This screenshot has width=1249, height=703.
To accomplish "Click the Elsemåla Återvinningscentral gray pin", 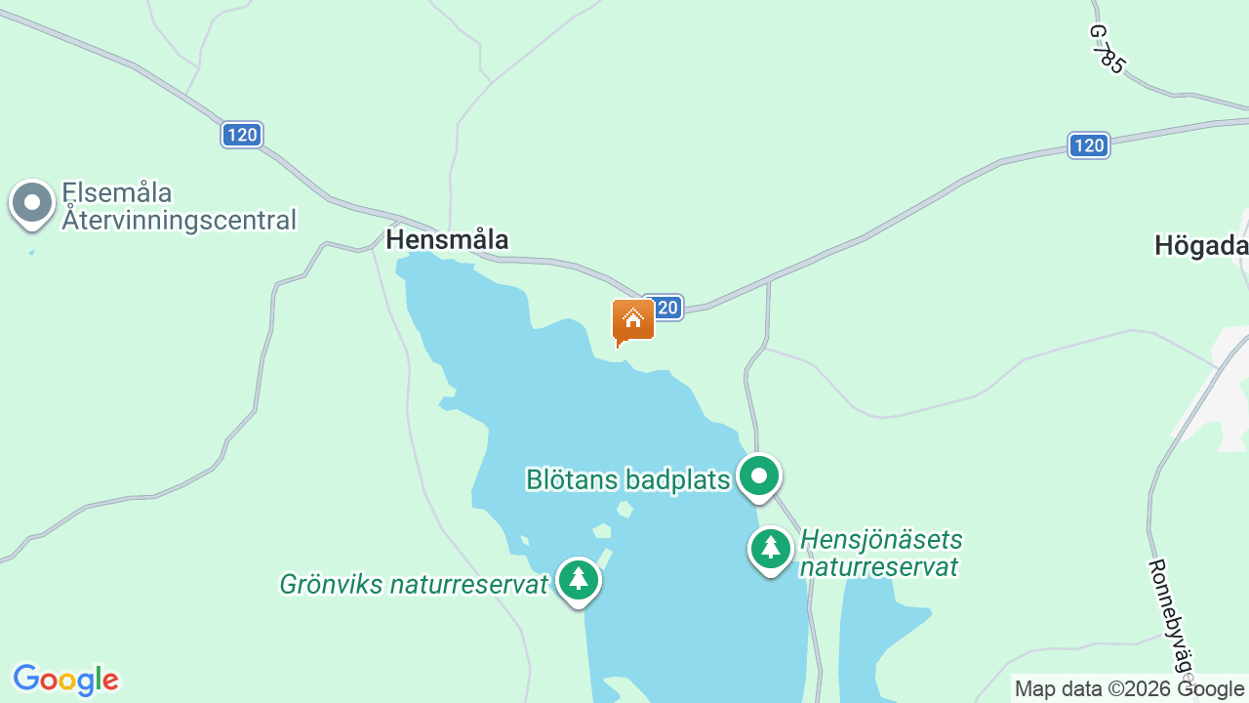I will pyautogui.click(x=32, y=205).
